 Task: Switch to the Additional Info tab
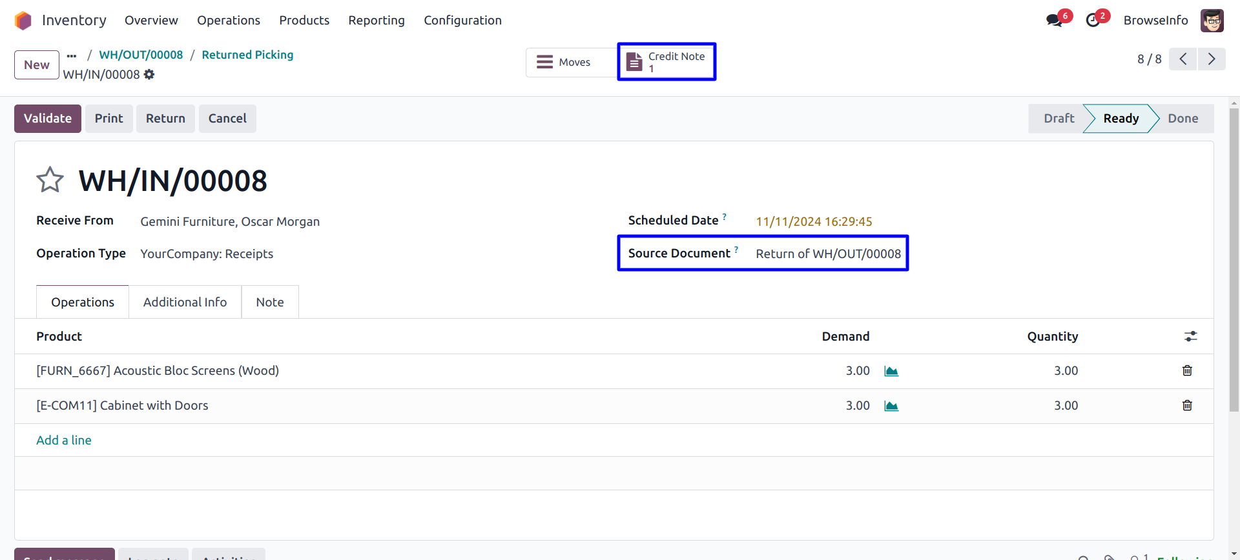185,302
